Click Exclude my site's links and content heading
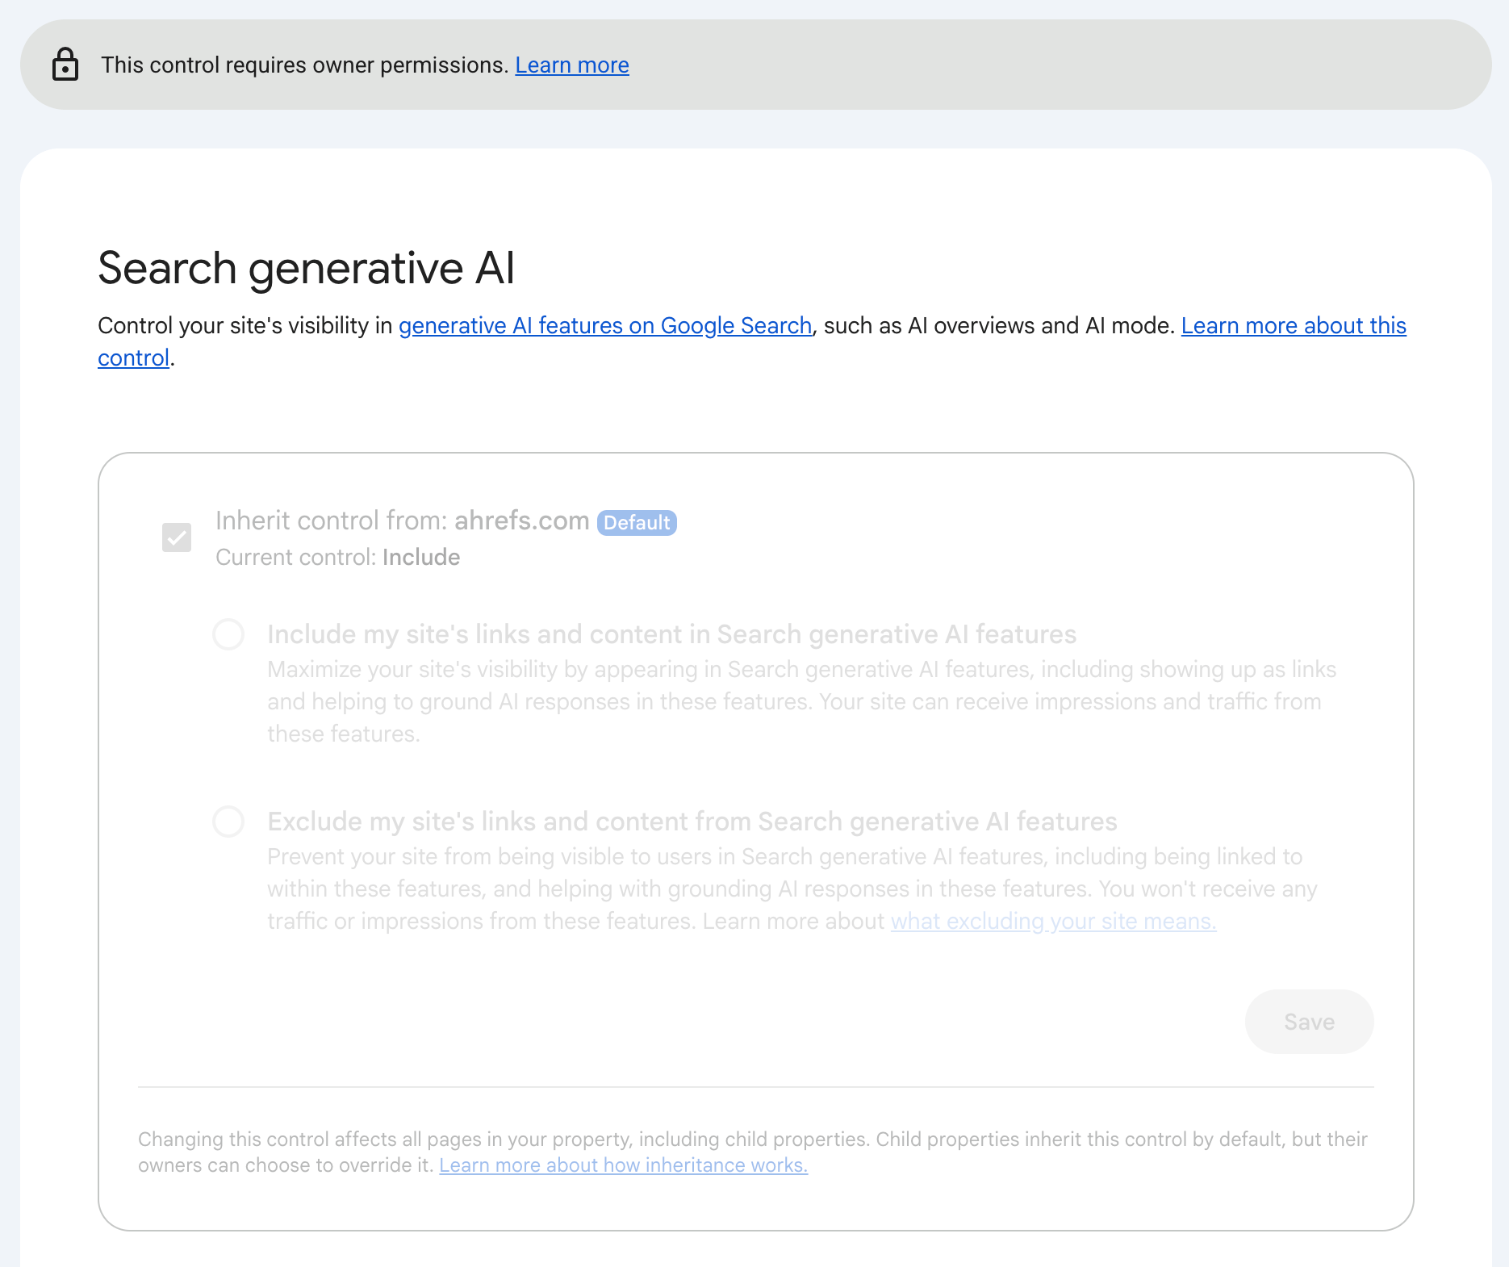Viewport: 1509px width, 1267px height. click(692, 822)
